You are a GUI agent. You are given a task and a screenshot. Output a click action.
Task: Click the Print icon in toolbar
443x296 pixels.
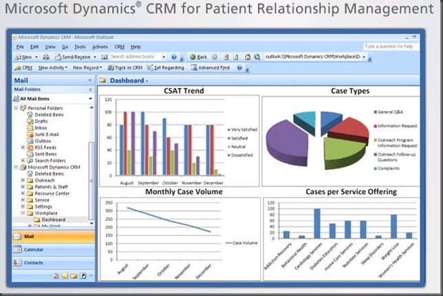(x=46, y=57)
